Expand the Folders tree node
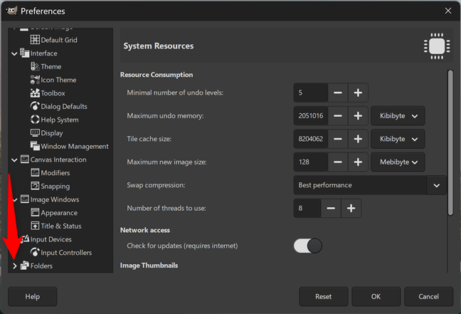461x314 pixels. [14, 266]
